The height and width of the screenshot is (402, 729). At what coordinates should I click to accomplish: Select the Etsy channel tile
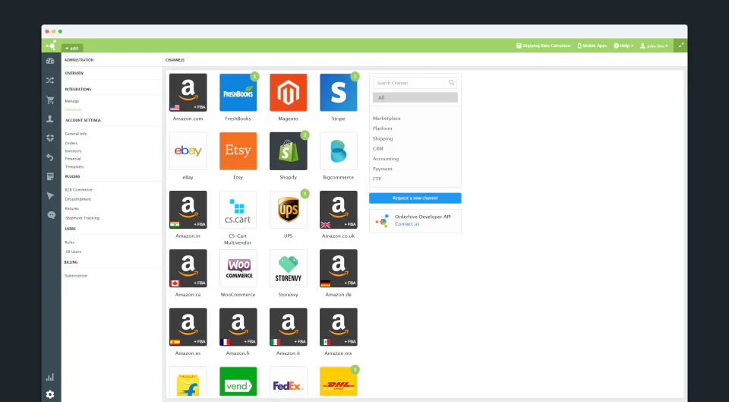pos(238,151)
